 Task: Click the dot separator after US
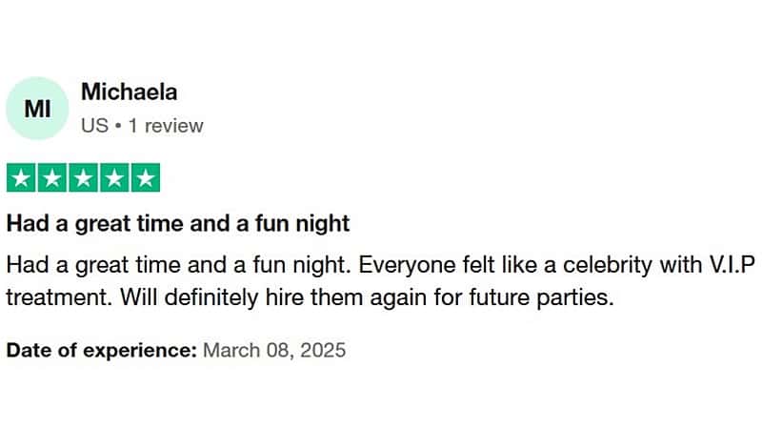tap(116, 125)
